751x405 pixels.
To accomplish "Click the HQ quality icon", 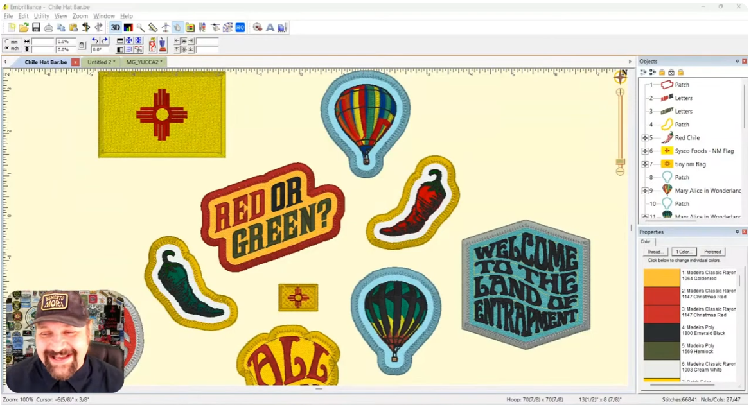I will 240,28.
